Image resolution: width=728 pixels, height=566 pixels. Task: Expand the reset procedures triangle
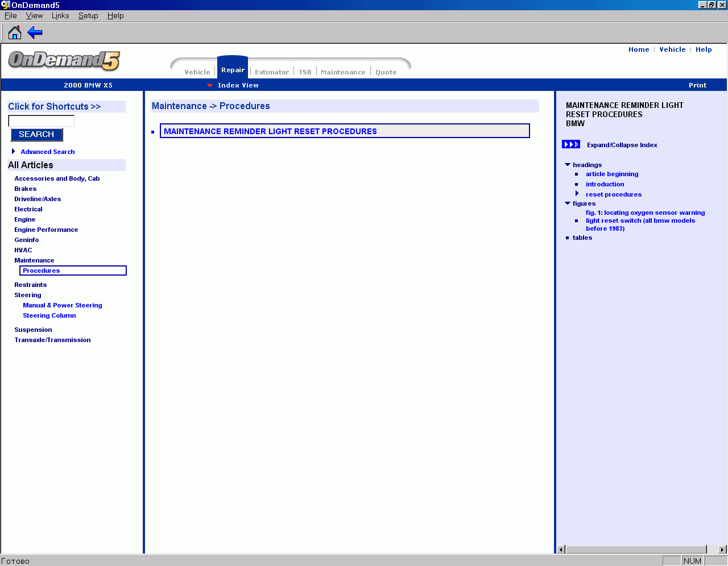(x=577, y=194)
